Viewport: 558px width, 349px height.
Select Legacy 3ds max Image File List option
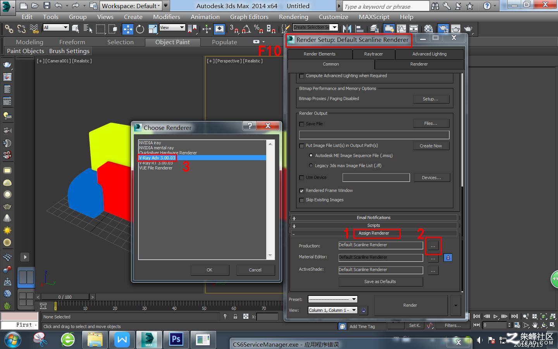pos(311,166)
